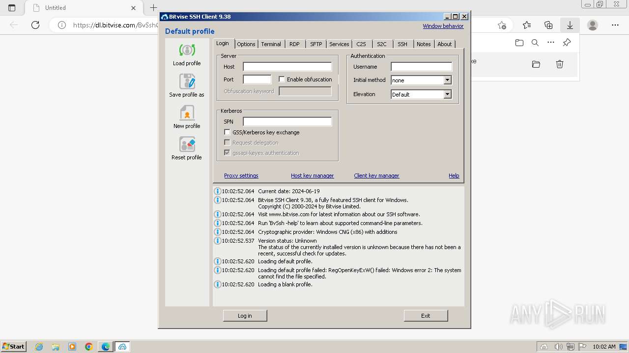Pin the Edge downloads panel

click(x=567, y=43)
